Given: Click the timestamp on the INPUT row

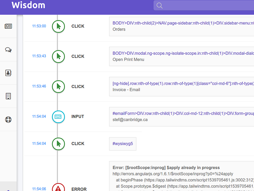Looking at the screenshot, I should 39,117.
